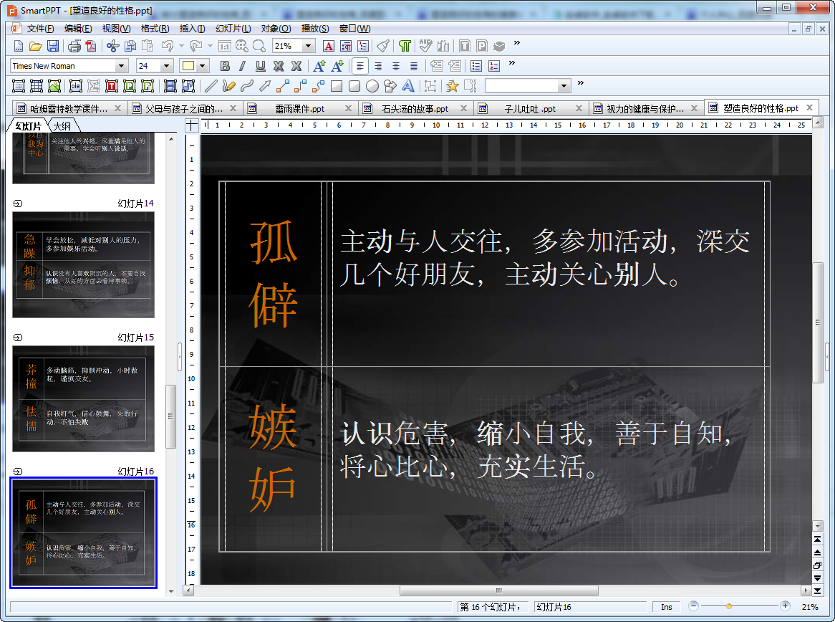
Task: Toggle underline formatting
Action: tap(261, 66)
